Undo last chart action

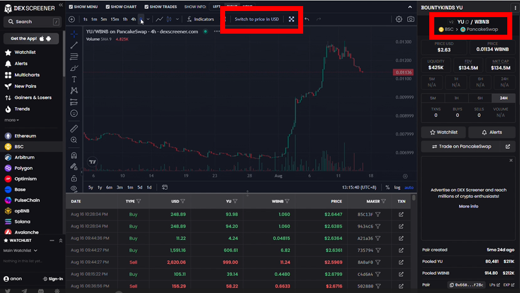pos(307,19)
